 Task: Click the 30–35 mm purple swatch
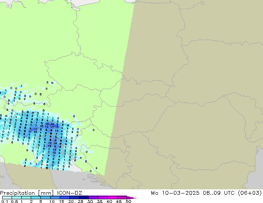coord(93,198)
